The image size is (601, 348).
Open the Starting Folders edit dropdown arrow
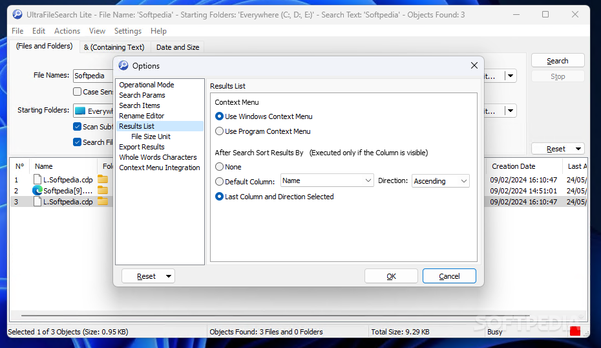click(x=510, y=111)
